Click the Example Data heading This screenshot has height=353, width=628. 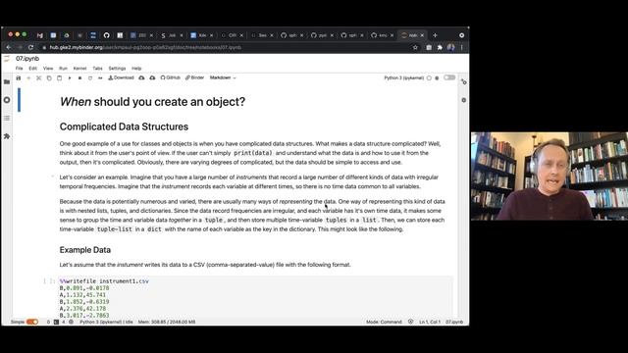coord(85,250)
